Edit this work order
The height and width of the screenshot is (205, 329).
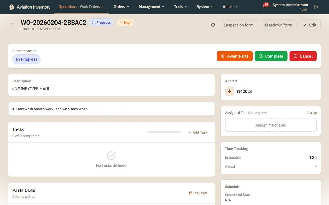coord(310,25)
